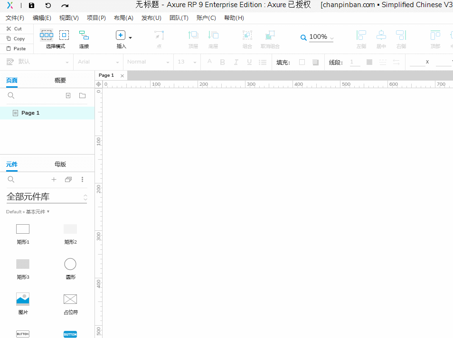
Task: Close the Page 1 canvas tab
Action: click(122, 76)
